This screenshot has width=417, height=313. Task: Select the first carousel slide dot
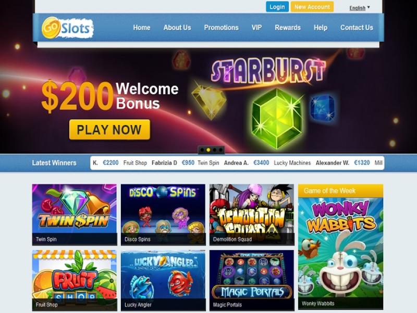click(202, 150)
